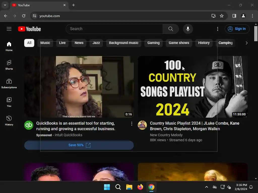
Task: Launch Firefox from the taskbar
Action: tap(140, 187)
